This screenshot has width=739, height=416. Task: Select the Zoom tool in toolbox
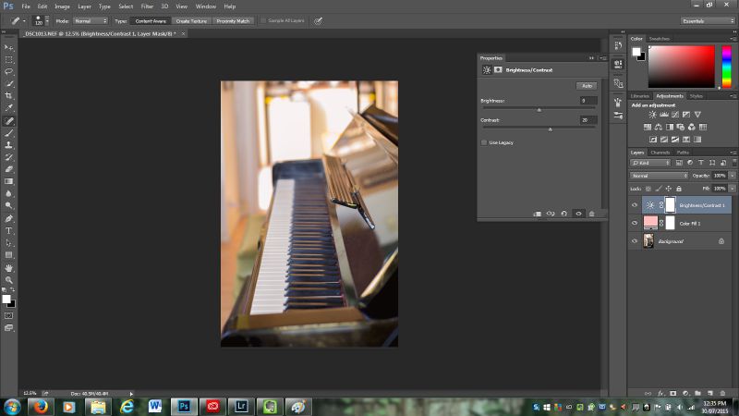(x=9, y=280)
